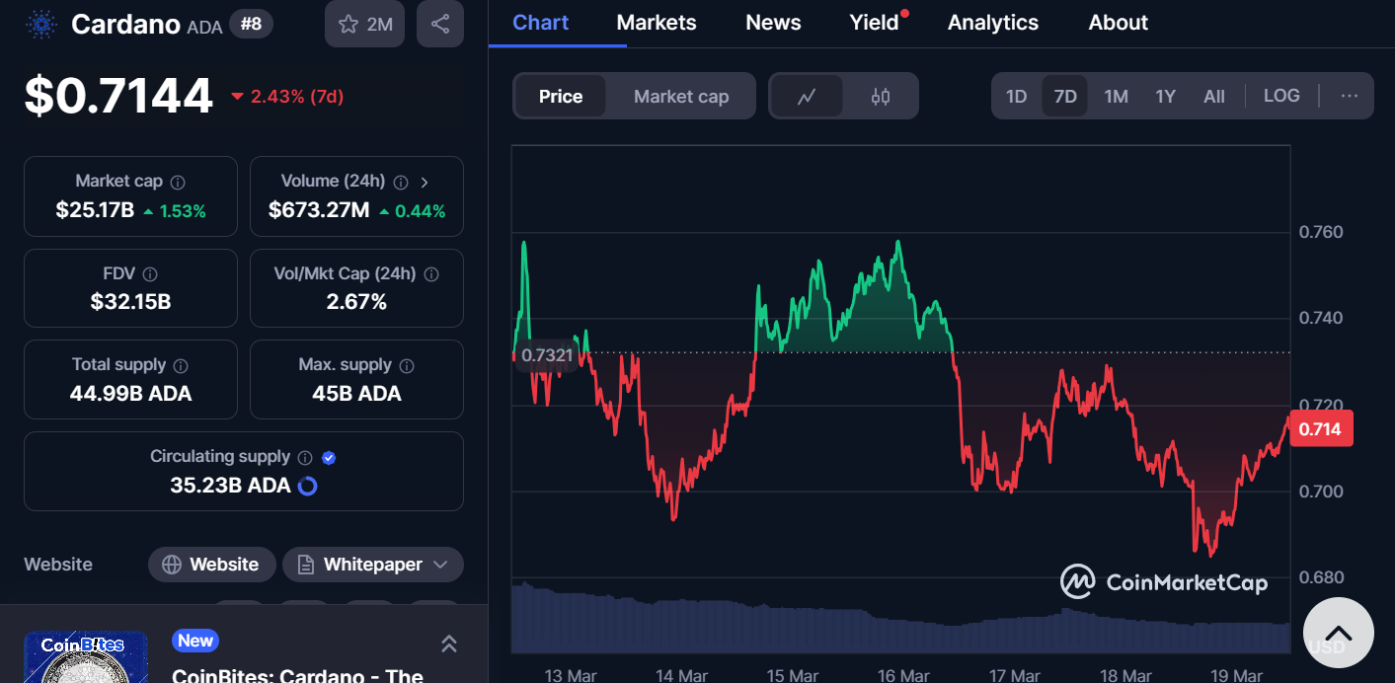Click the circulating supply progress ring icon
This screenshot has height=683, width=1395.
(x=308, y=486)
